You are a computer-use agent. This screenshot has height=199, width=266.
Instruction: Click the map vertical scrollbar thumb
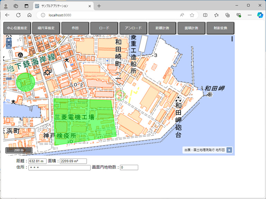click(x=232, y=39)
